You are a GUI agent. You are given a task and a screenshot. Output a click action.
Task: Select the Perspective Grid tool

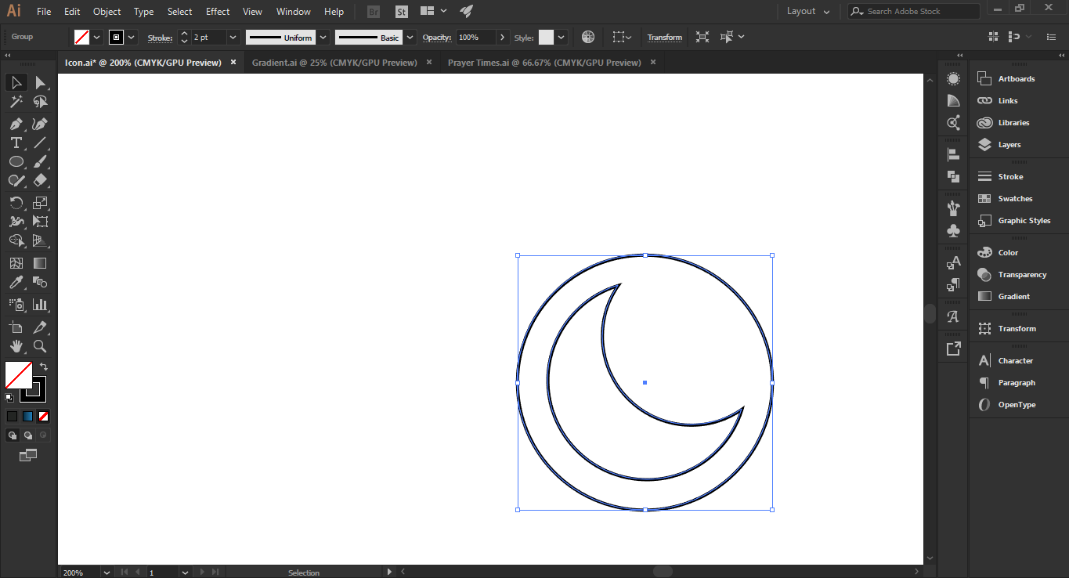[x=40, y=240]
